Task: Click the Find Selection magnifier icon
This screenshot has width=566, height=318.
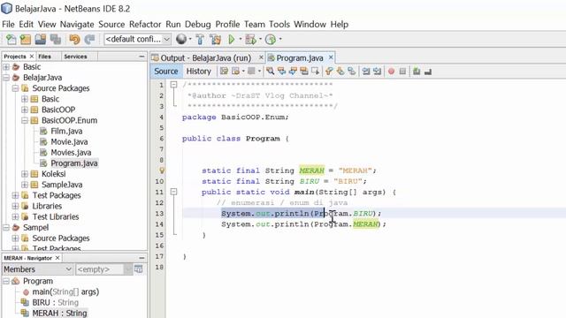Action: [x=270, y=72]
